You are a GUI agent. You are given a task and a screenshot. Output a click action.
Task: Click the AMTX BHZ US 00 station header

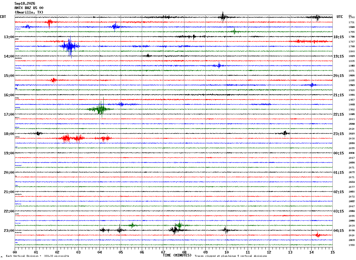click(29, 8)
